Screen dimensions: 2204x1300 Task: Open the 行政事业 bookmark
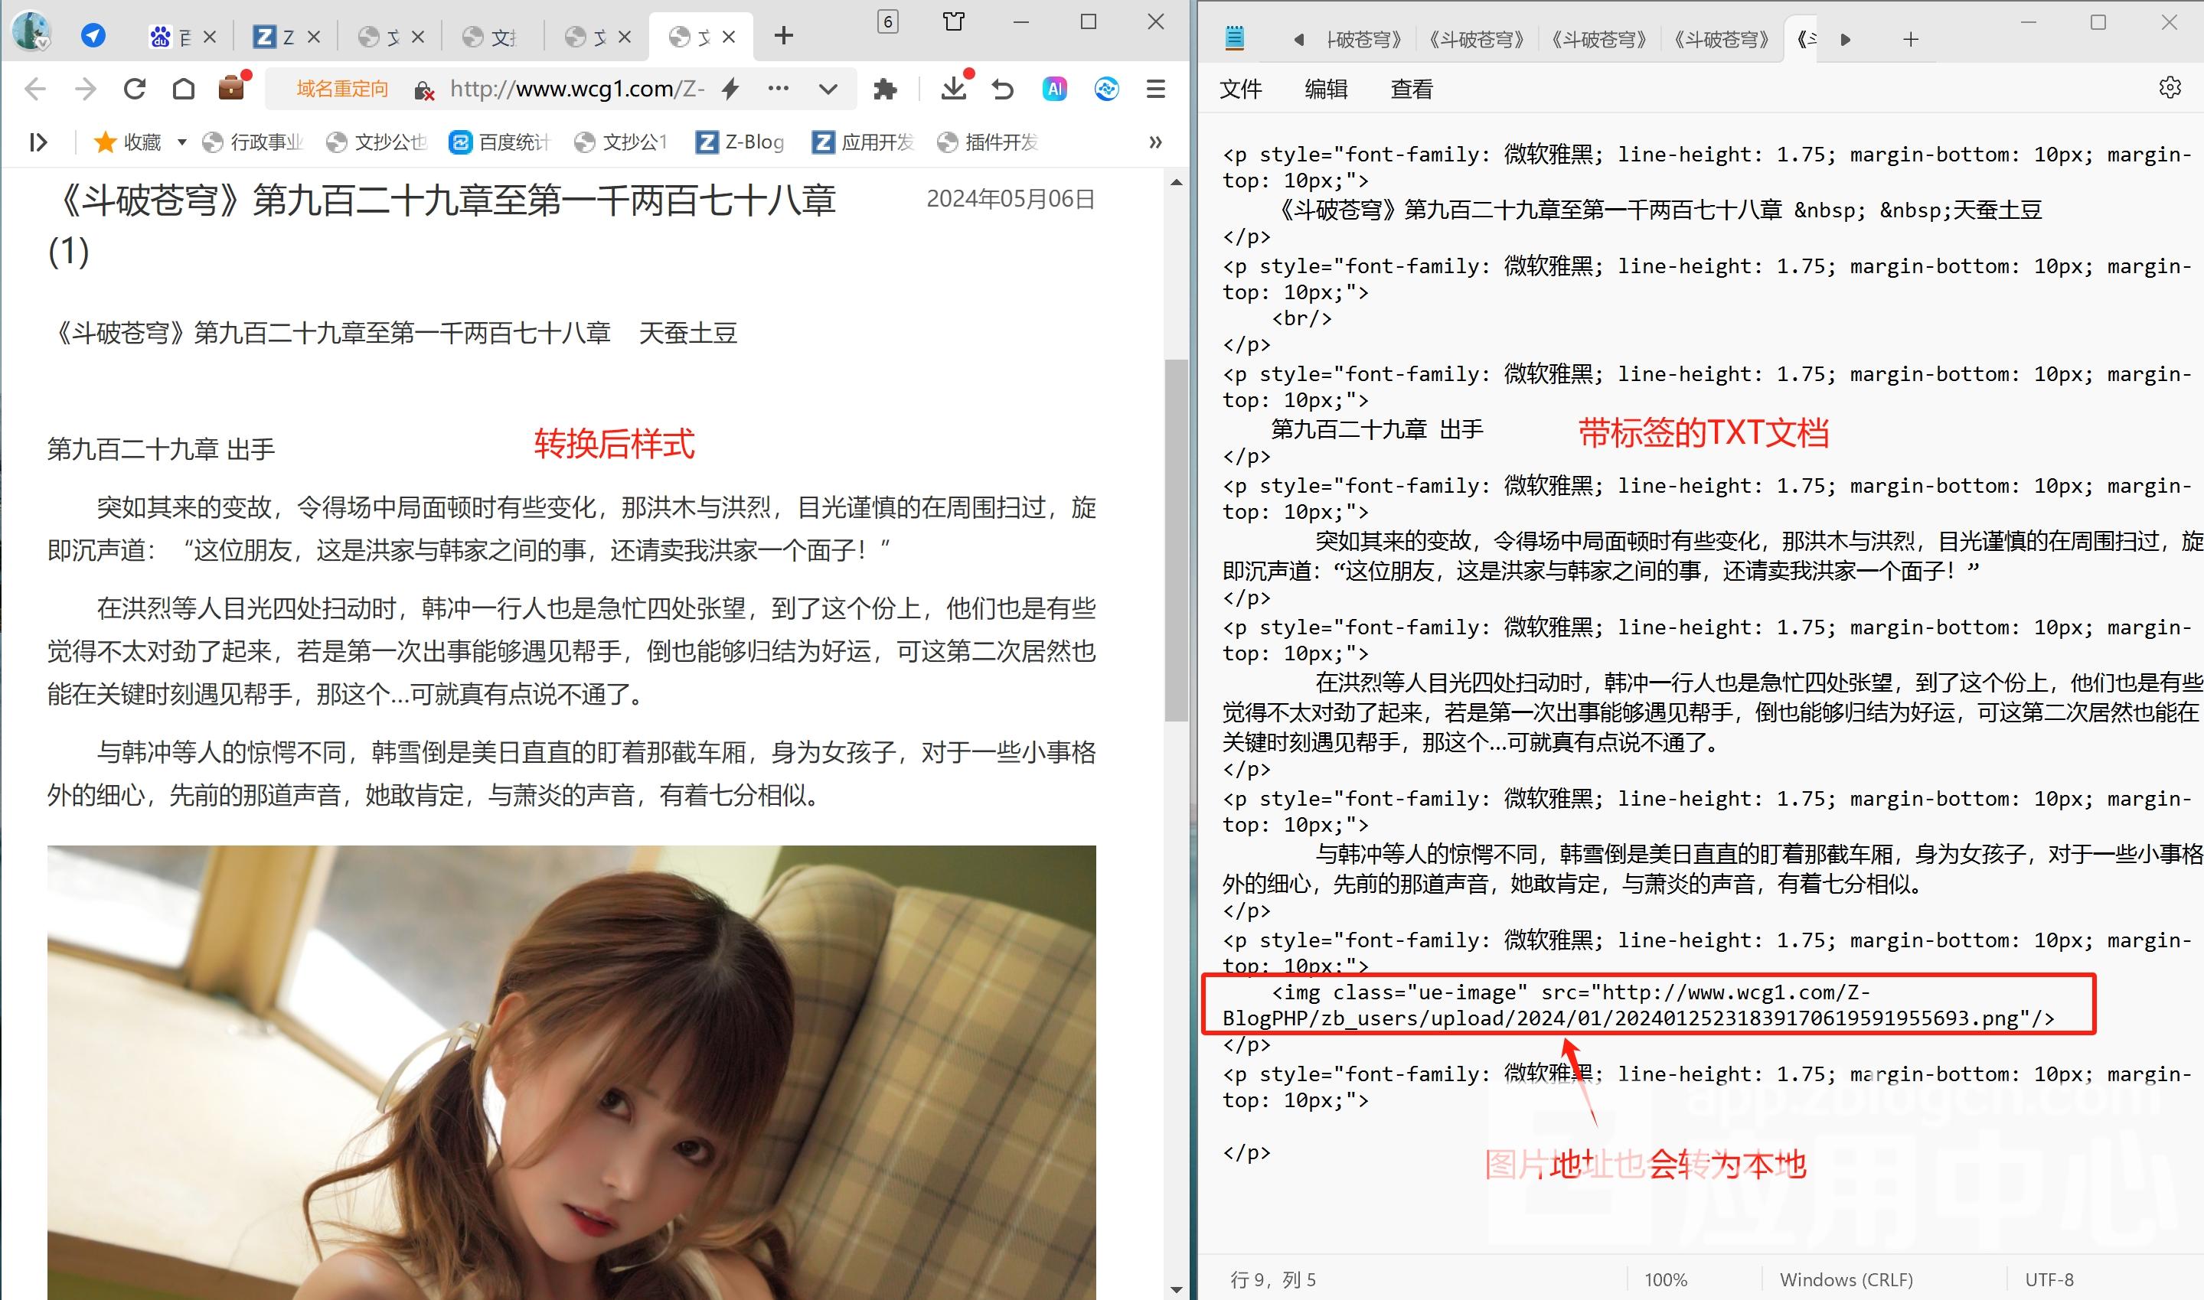253,142
